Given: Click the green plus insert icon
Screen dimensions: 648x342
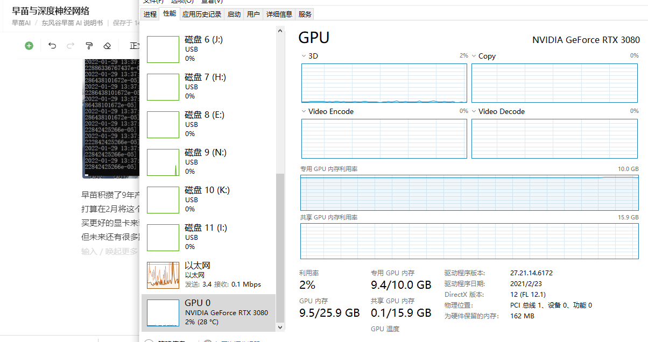Looking at the screenshot, I should (29, 46).
